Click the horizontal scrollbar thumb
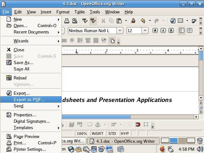This screenshot has width=204, height=153. tap(96, 117)
